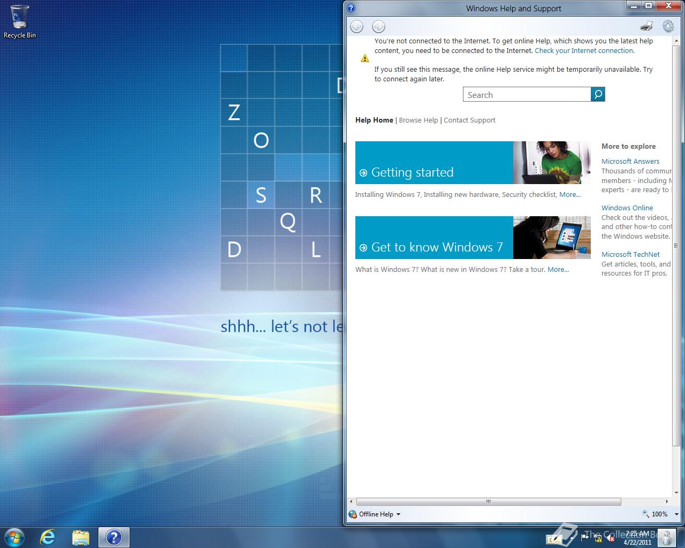Click the Get to know Windows 7 arrow bullet

tap(363, 248)
